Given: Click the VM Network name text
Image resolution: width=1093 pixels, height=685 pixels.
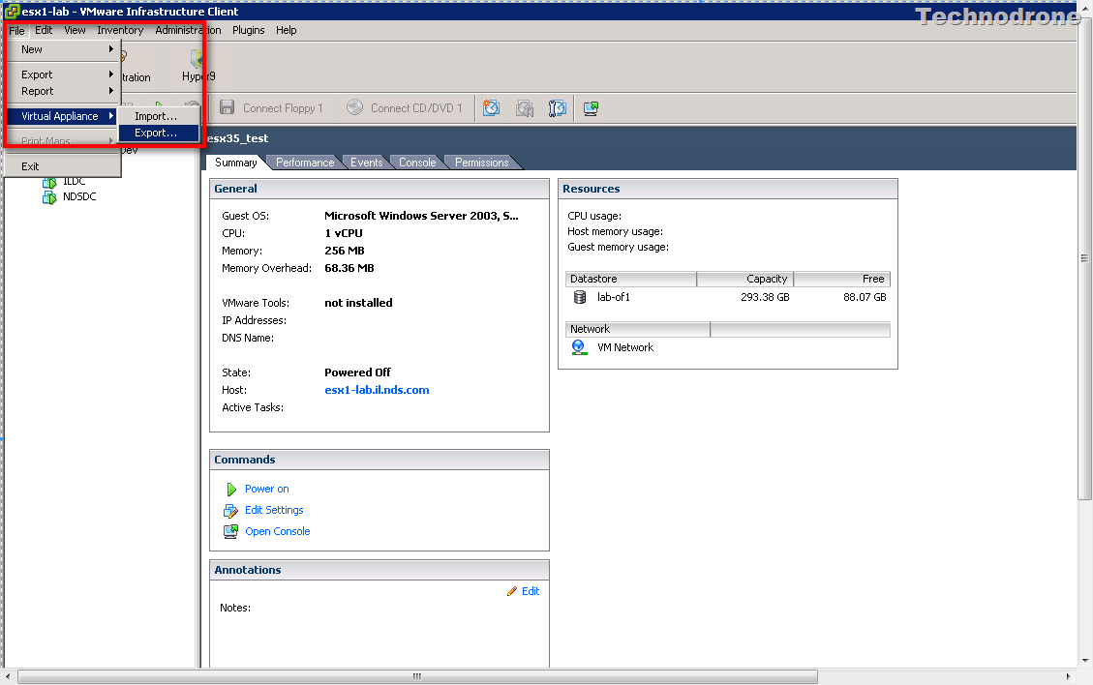Looking at the screenshot, I should (x=625, y=347).
